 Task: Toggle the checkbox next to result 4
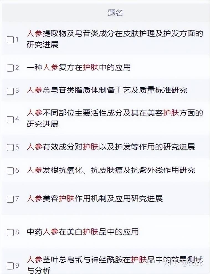pos(10,119)
